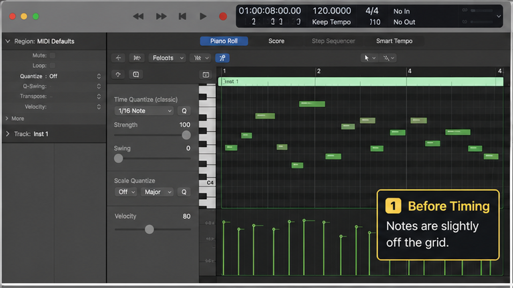Click the small icon above the piano keyboard
The image size is (513, 288).
pyautogui.click(x=206, y=75)
